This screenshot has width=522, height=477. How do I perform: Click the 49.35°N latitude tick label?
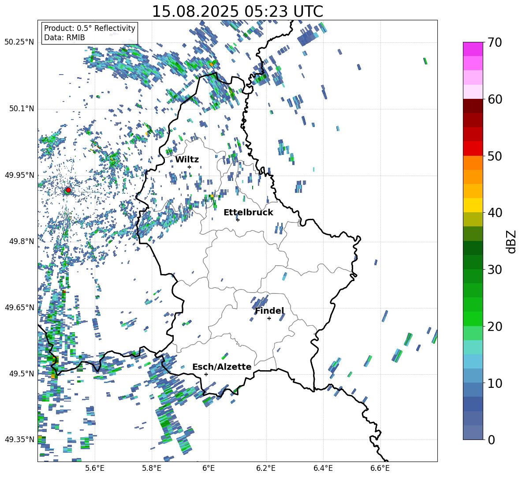[19, 439]
